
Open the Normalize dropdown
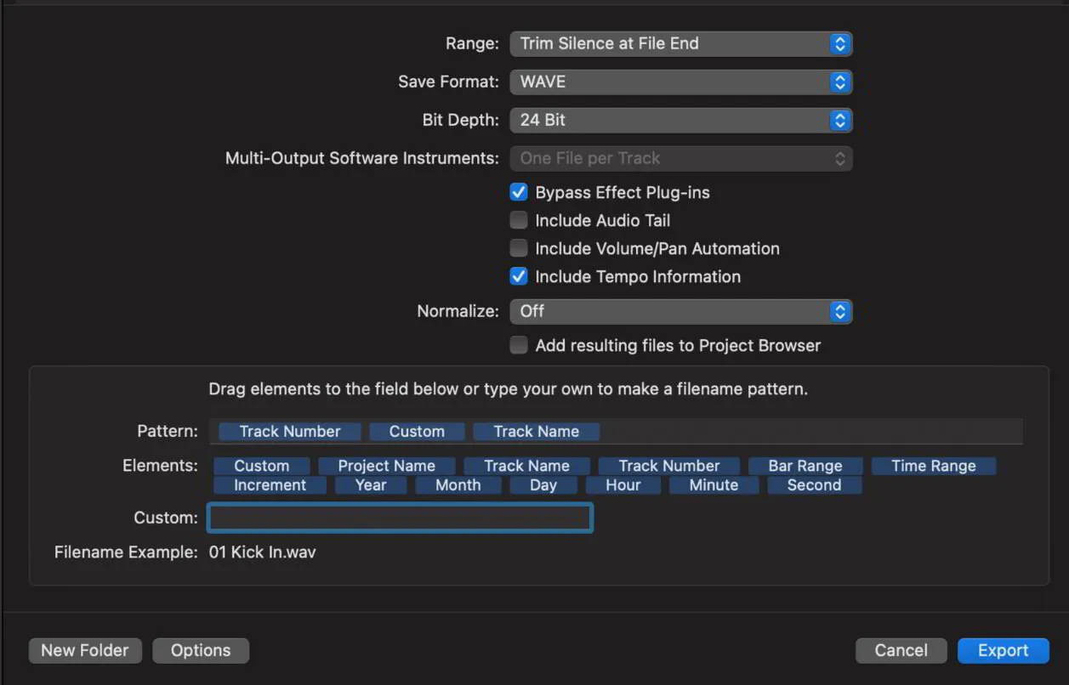click(x=680, y=311)
